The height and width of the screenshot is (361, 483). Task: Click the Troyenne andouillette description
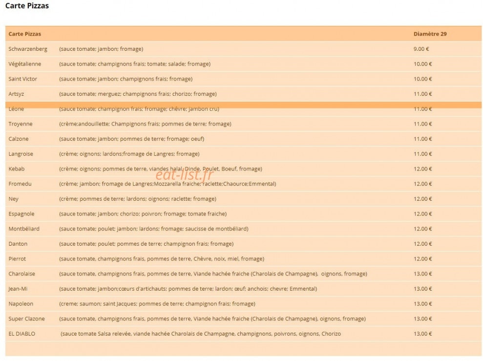[x=145, y=124]
